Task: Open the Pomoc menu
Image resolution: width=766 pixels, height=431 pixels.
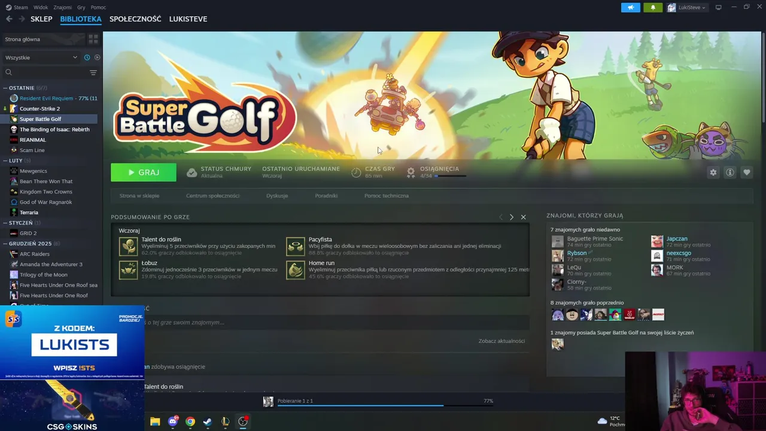Action: pos(98,7)
